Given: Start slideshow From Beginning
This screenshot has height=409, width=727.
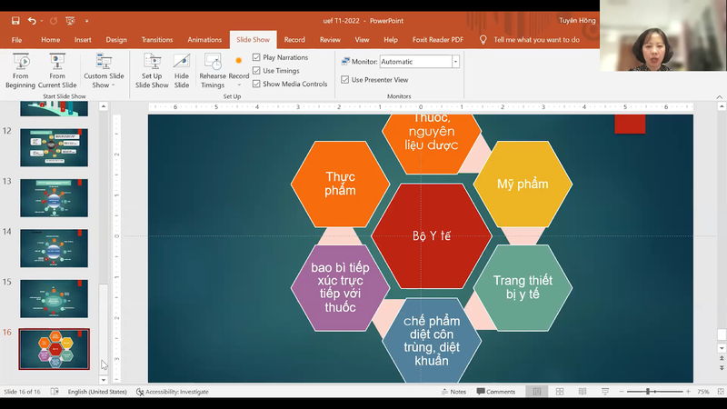Looking at the screenshot, I should point(20,69).
